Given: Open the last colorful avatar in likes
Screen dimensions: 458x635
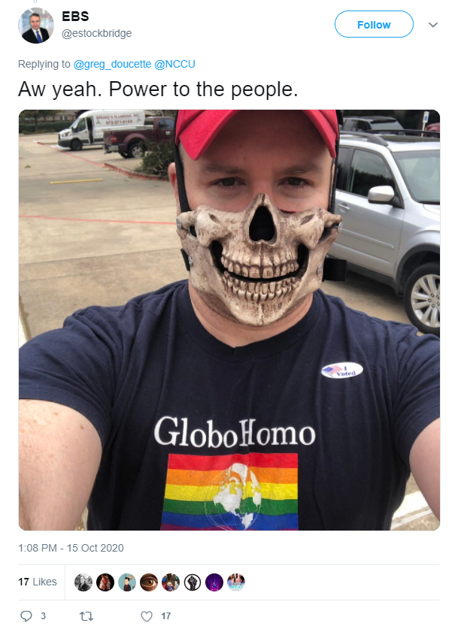Looking at the screenshot, I should point(236,582).
